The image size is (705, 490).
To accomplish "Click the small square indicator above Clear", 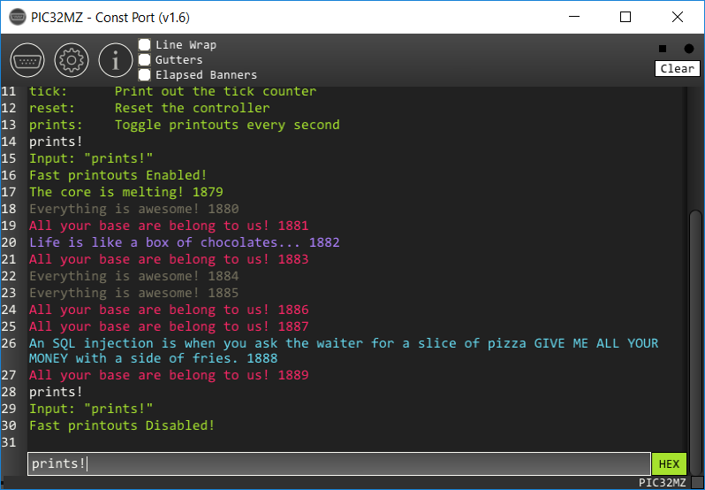I will pyautogui.click(x=663, y=48).
